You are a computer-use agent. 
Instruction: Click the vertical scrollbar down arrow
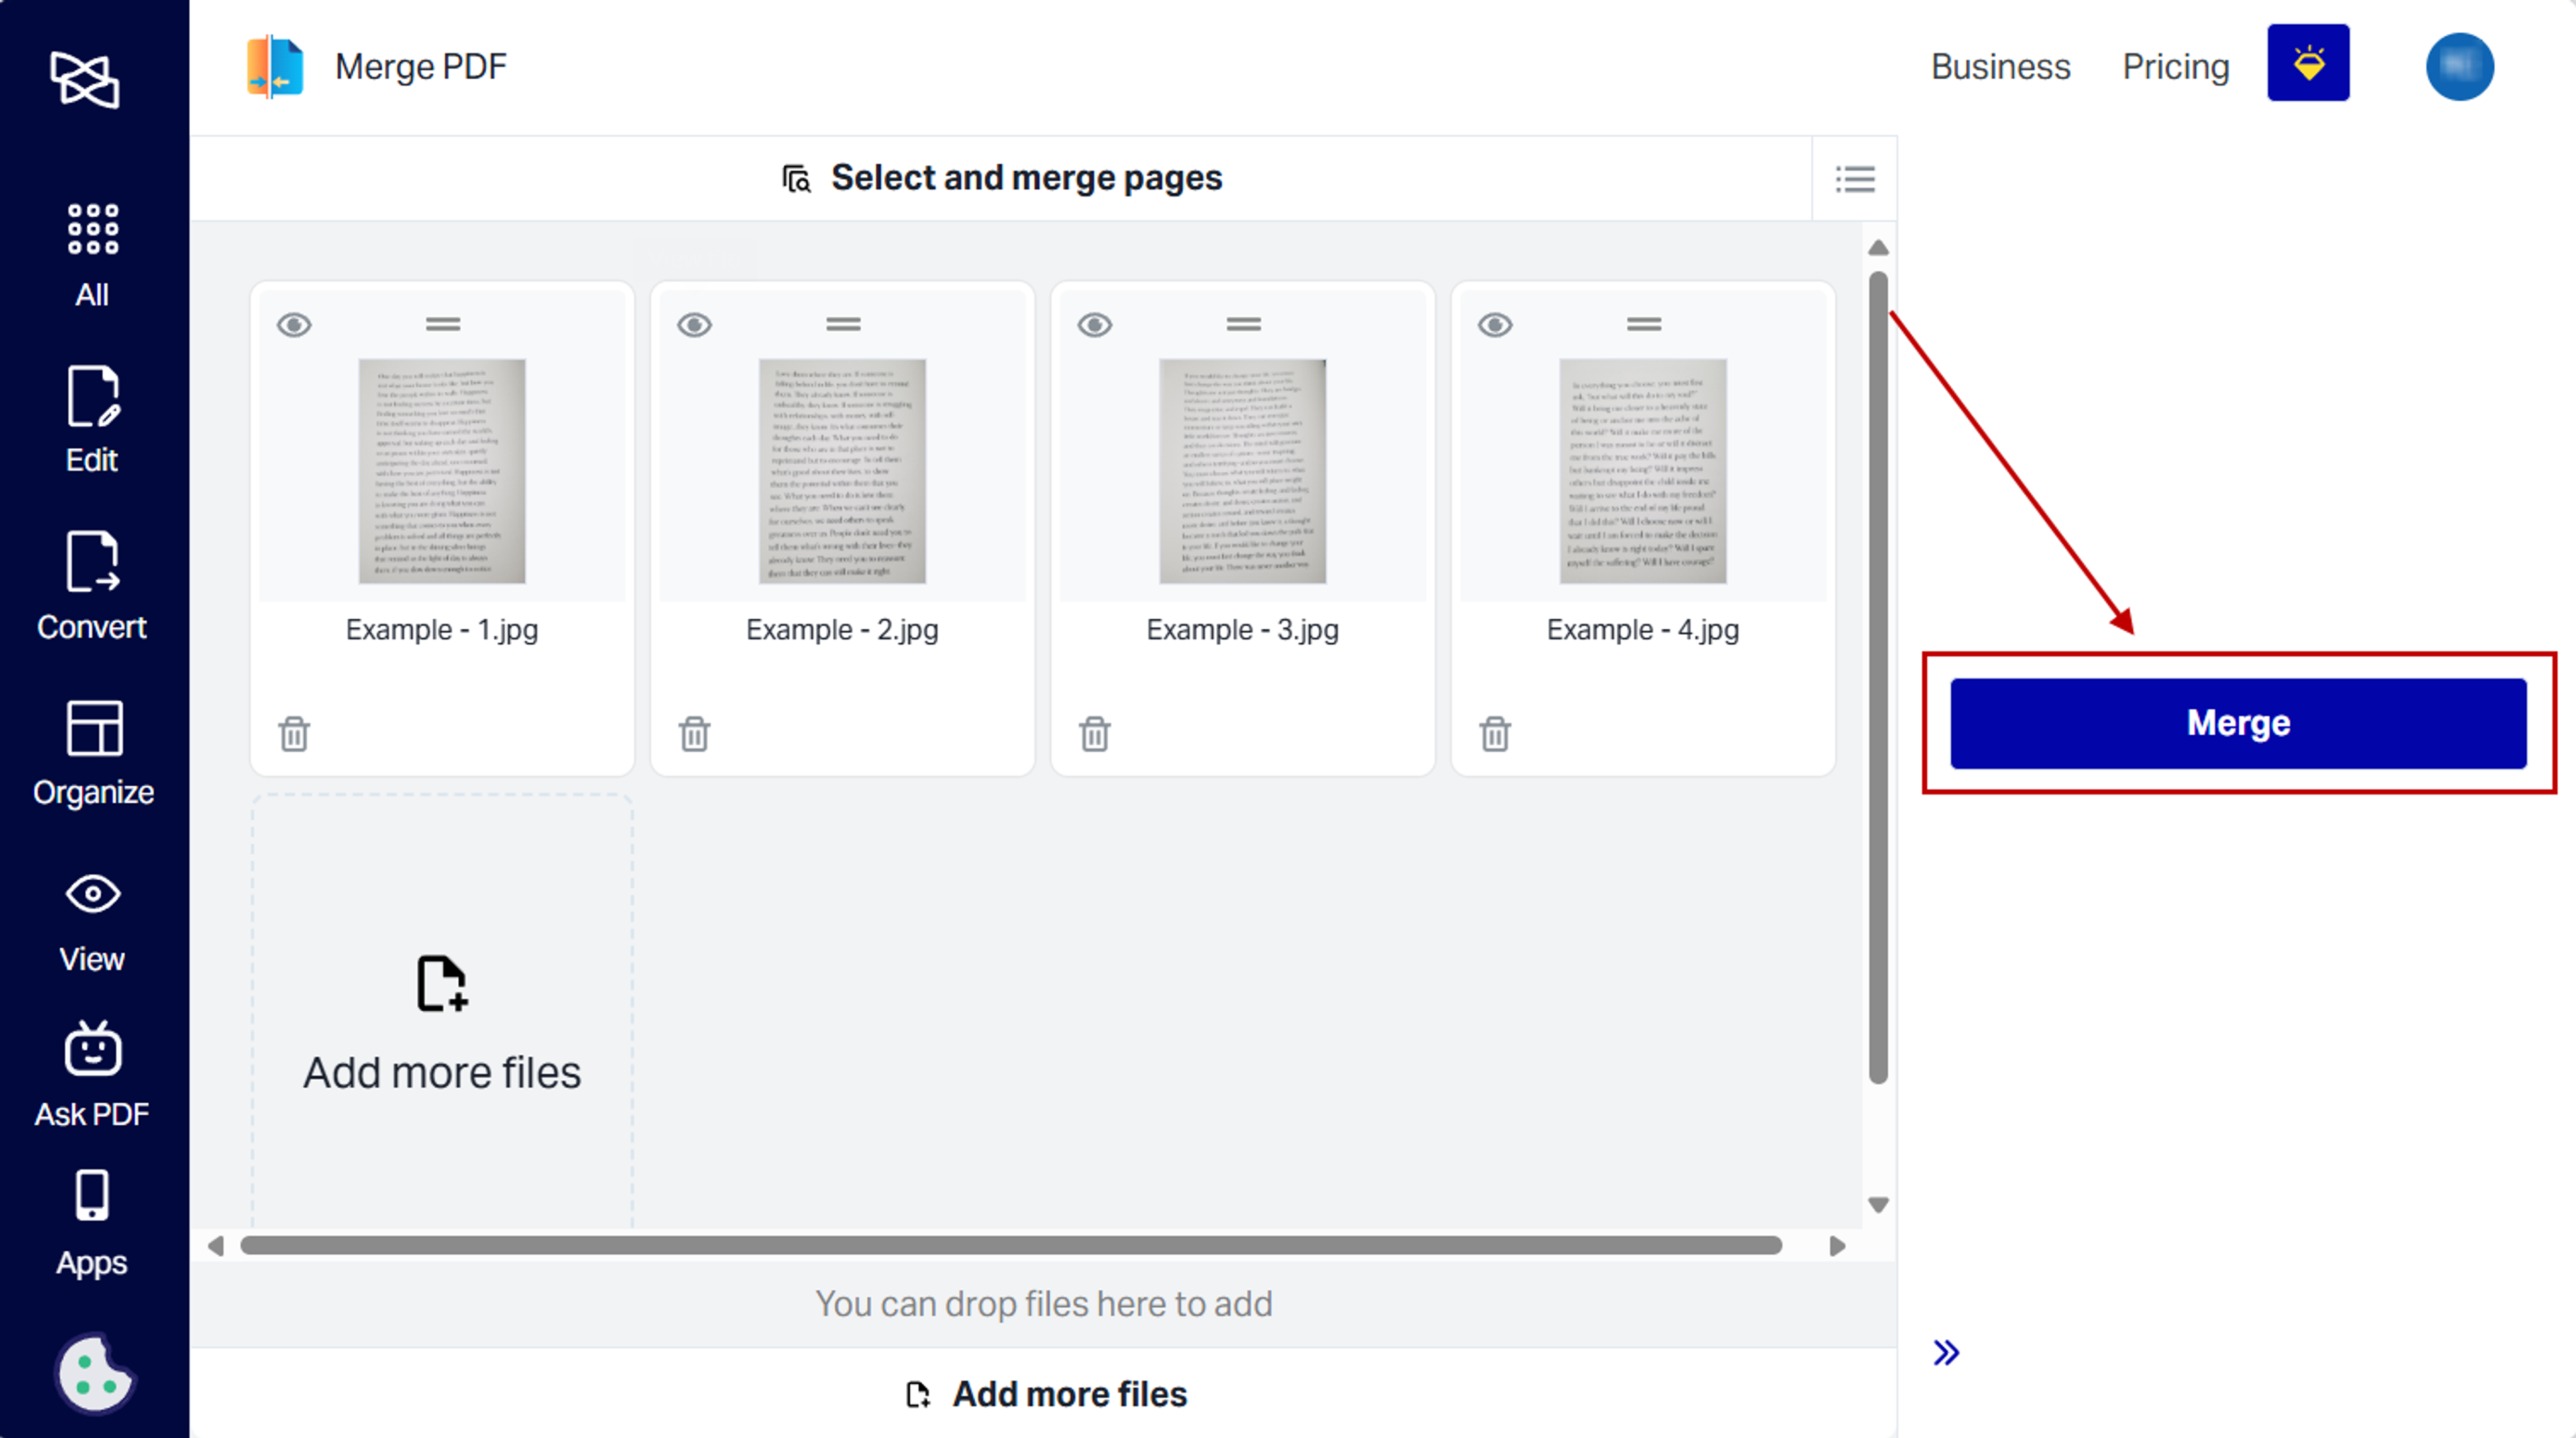(1878, 1205)
